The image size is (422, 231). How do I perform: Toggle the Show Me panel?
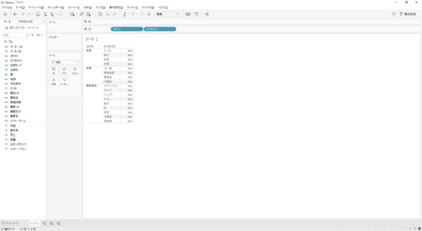pyautogui.click(x=408, y=14)
